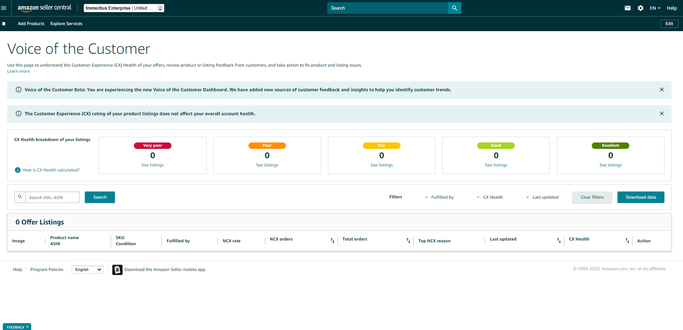Click the 0 Offer Listings heading

pos(40,222)
